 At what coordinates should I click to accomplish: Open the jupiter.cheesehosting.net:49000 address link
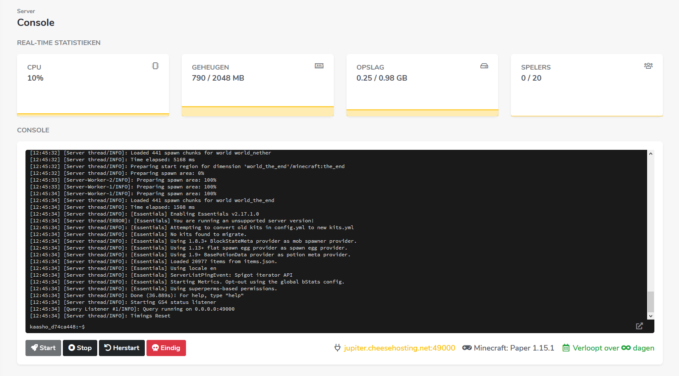[399, 348]
